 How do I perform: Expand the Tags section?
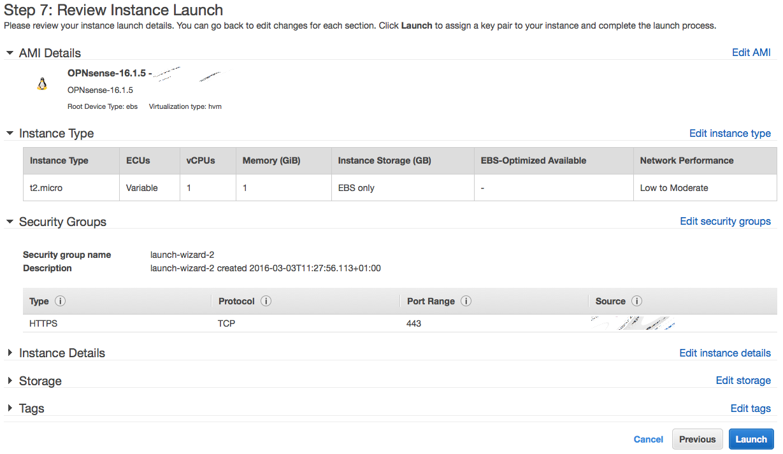(10, 408)
